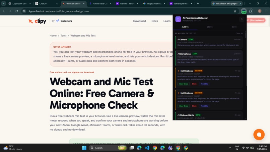Open Chrome three-dot menu

(266, 11)
